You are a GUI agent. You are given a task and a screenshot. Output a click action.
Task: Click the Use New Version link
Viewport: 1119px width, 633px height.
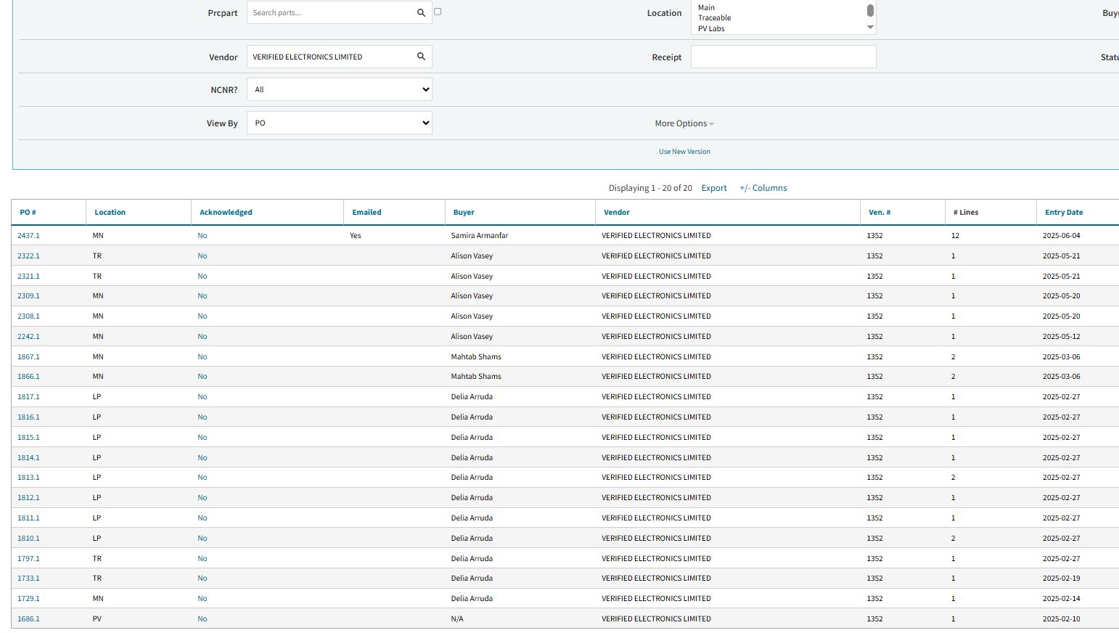(684, 152)
